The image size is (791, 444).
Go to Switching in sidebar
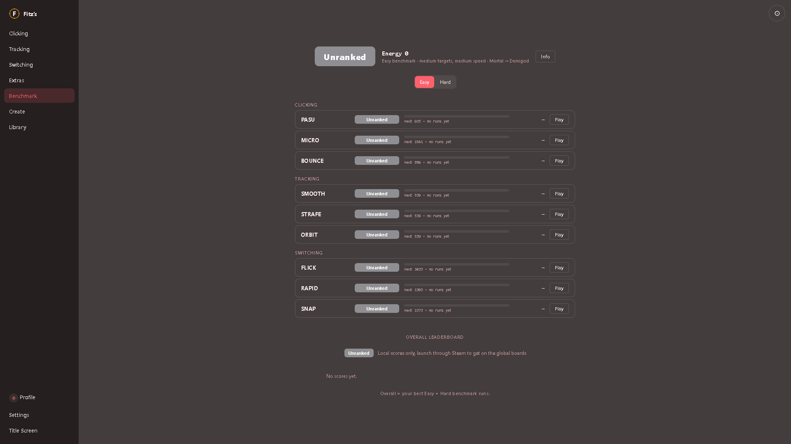coord(39,65)
